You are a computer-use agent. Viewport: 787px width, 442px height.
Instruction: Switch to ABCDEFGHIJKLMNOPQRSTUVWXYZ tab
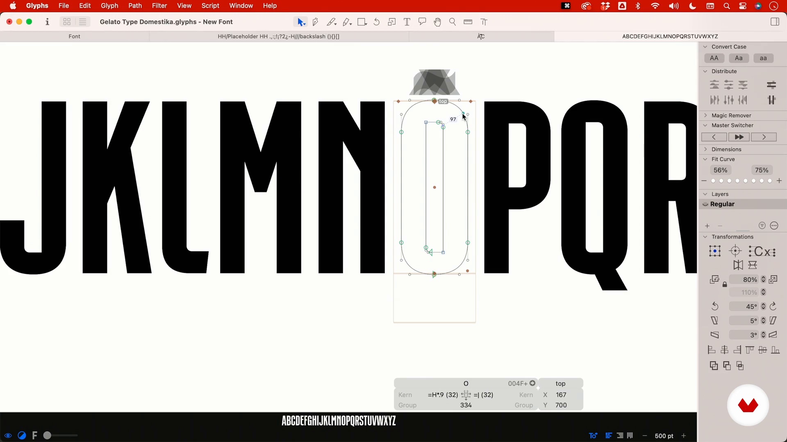[670, 36]
